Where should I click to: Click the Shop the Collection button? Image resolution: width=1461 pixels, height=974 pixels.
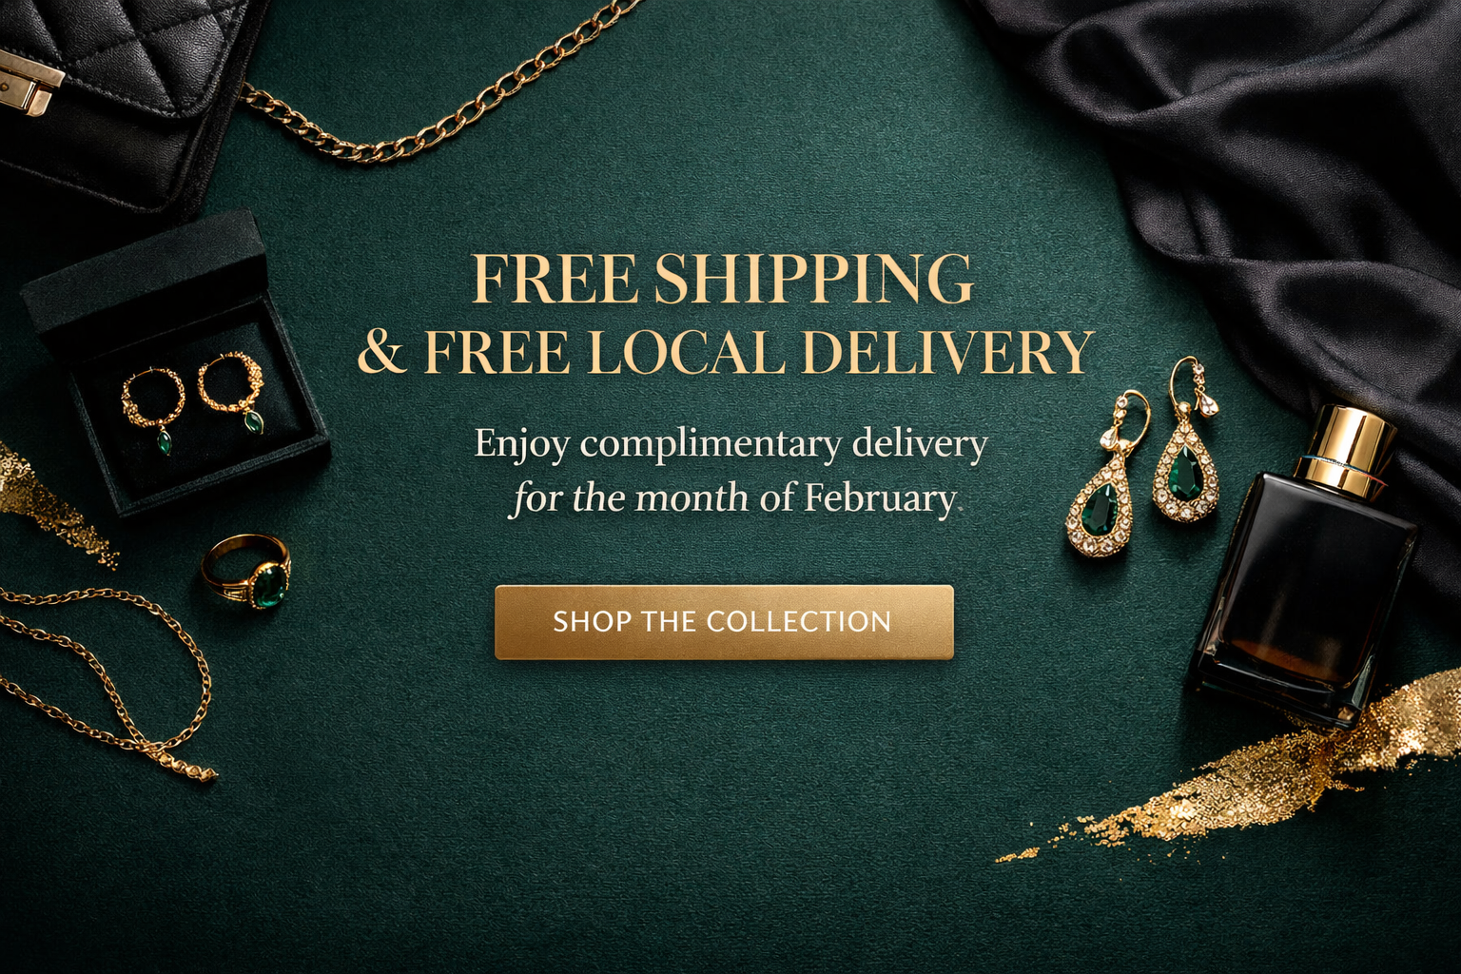(x=724, y=622)
